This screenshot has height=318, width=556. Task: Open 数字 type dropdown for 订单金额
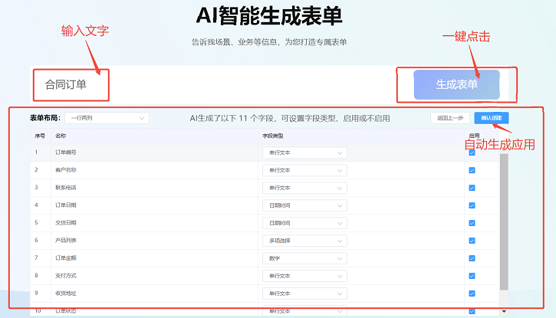[x=304, y=258]
